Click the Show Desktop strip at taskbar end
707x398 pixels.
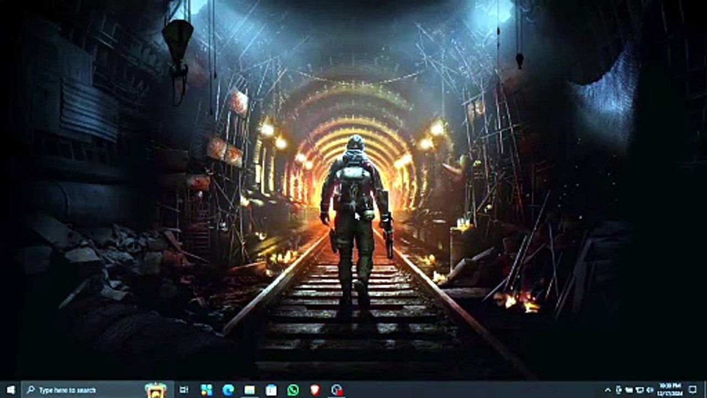[705, 390]
